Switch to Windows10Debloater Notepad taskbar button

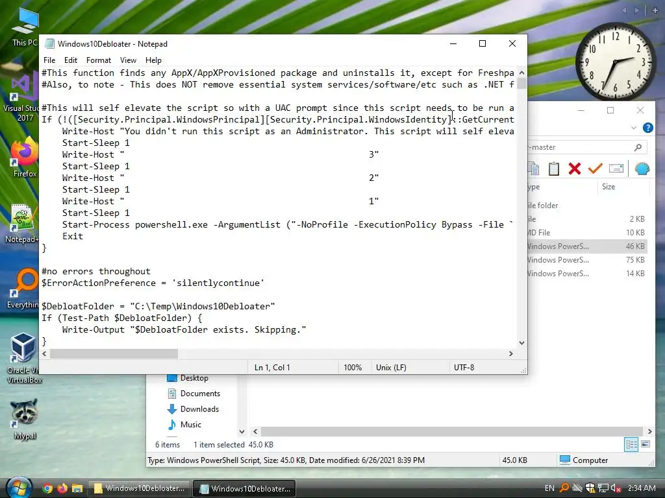[244, 488]
